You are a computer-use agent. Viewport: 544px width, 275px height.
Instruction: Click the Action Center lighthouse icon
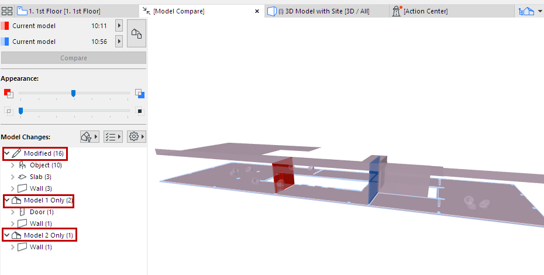(396, 11)
